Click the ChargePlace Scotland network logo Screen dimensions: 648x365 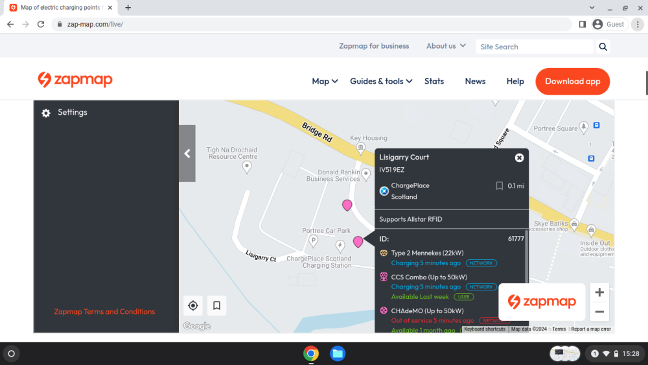384,191
